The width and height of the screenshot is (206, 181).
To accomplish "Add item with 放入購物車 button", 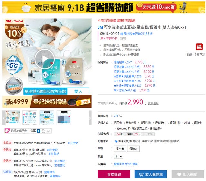I will [x=151, y=174].
